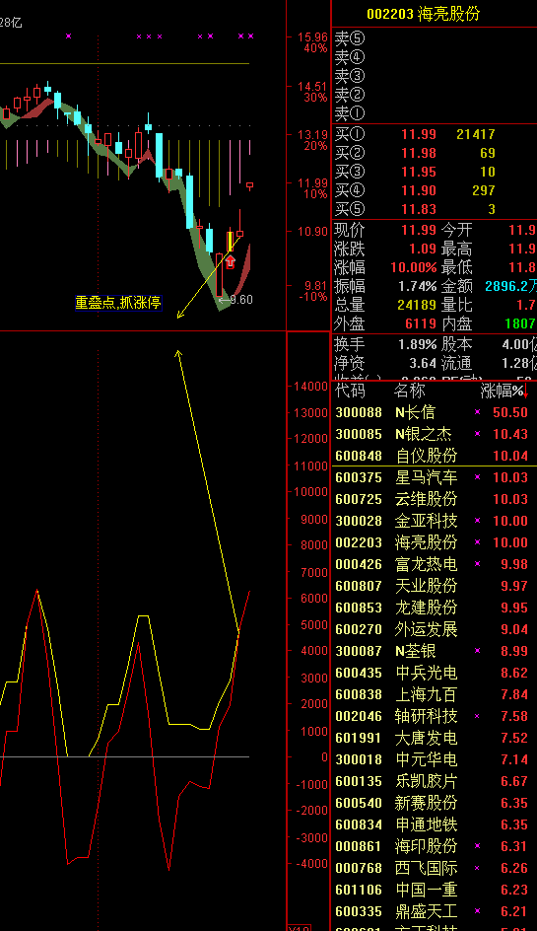Select the 海印股份 stock row
This screenshot has width=537, height=931.
pyautogui.click(x=434, y=845)
